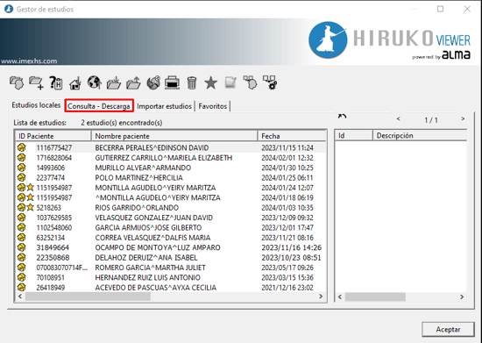Click the Descripción column header
The height and width of the screenshot is (343, 482).
pyautogui.click(x=420, y=135)
